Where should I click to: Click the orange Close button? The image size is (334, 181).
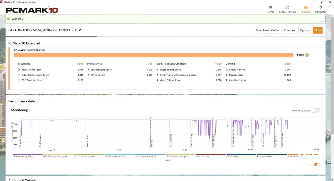pyautogui.click(x=318, y=30)
